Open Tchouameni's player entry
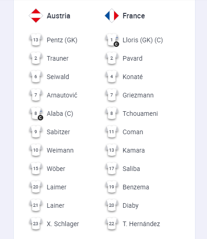207x239 pixels. point(140,114)
